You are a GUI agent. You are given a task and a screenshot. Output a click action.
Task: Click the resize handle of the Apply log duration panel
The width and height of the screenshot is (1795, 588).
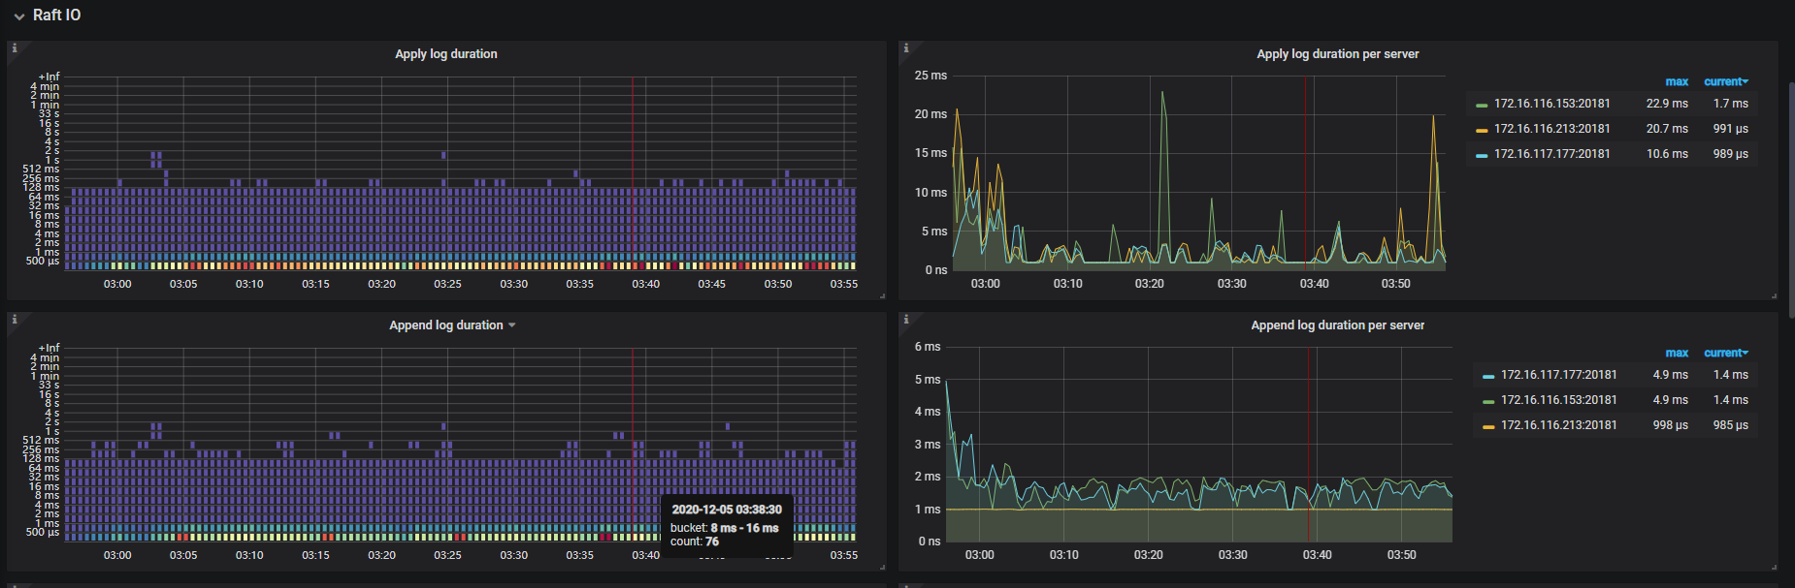881,295
